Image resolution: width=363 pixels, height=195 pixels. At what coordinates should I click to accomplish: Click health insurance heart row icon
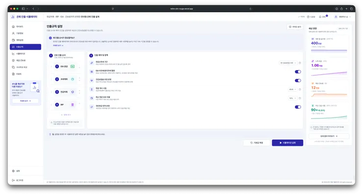[92, 80]
